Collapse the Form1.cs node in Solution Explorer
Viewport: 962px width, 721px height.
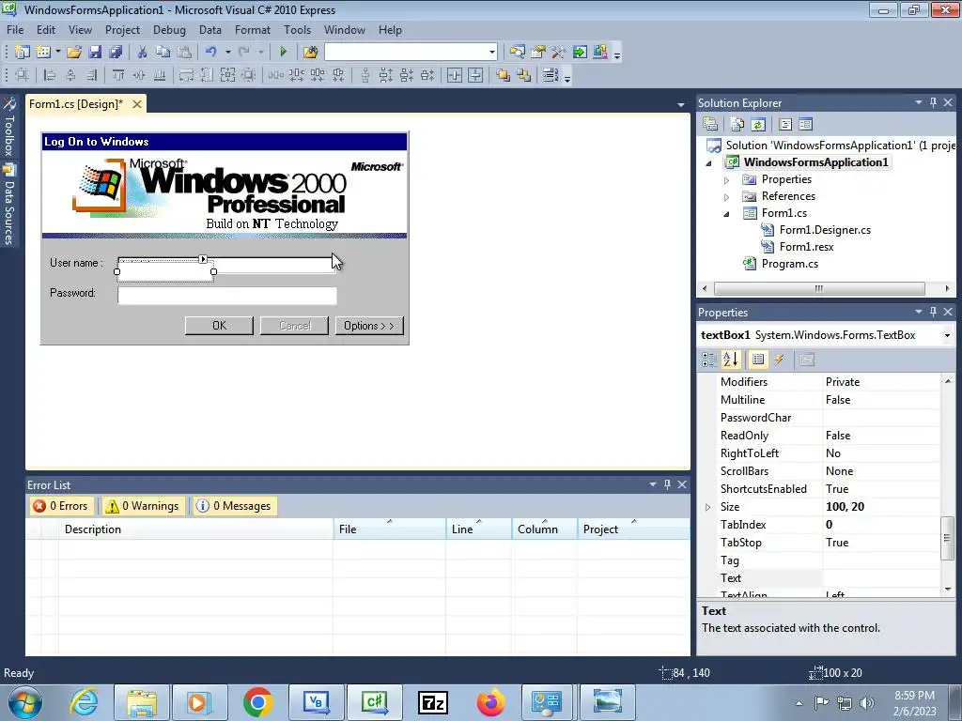pyautogui.click(x=726, y=214)
